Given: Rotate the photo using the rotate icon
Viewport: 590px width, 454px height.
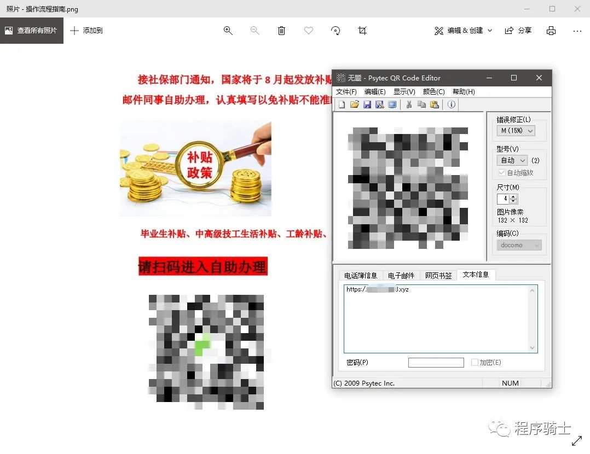Looking at the screenshot, I should (336, 31).
